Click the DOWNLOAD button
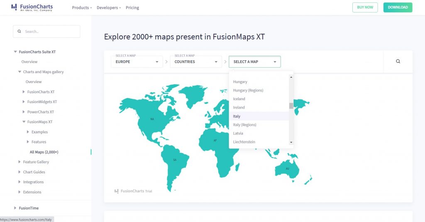 [398, 7]
